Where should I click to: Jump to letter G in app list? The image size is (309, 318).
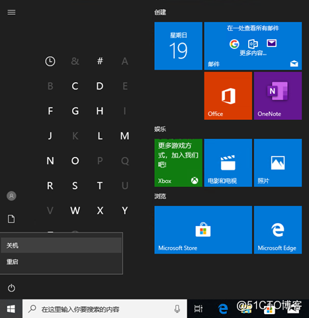click(x=75, y=111)
